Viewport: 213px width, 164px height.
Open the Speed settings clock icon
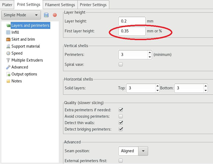[x=8, y=53]
